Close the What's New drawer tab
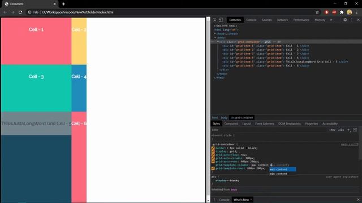Screen dimensions: 362x203 (251, 200)
